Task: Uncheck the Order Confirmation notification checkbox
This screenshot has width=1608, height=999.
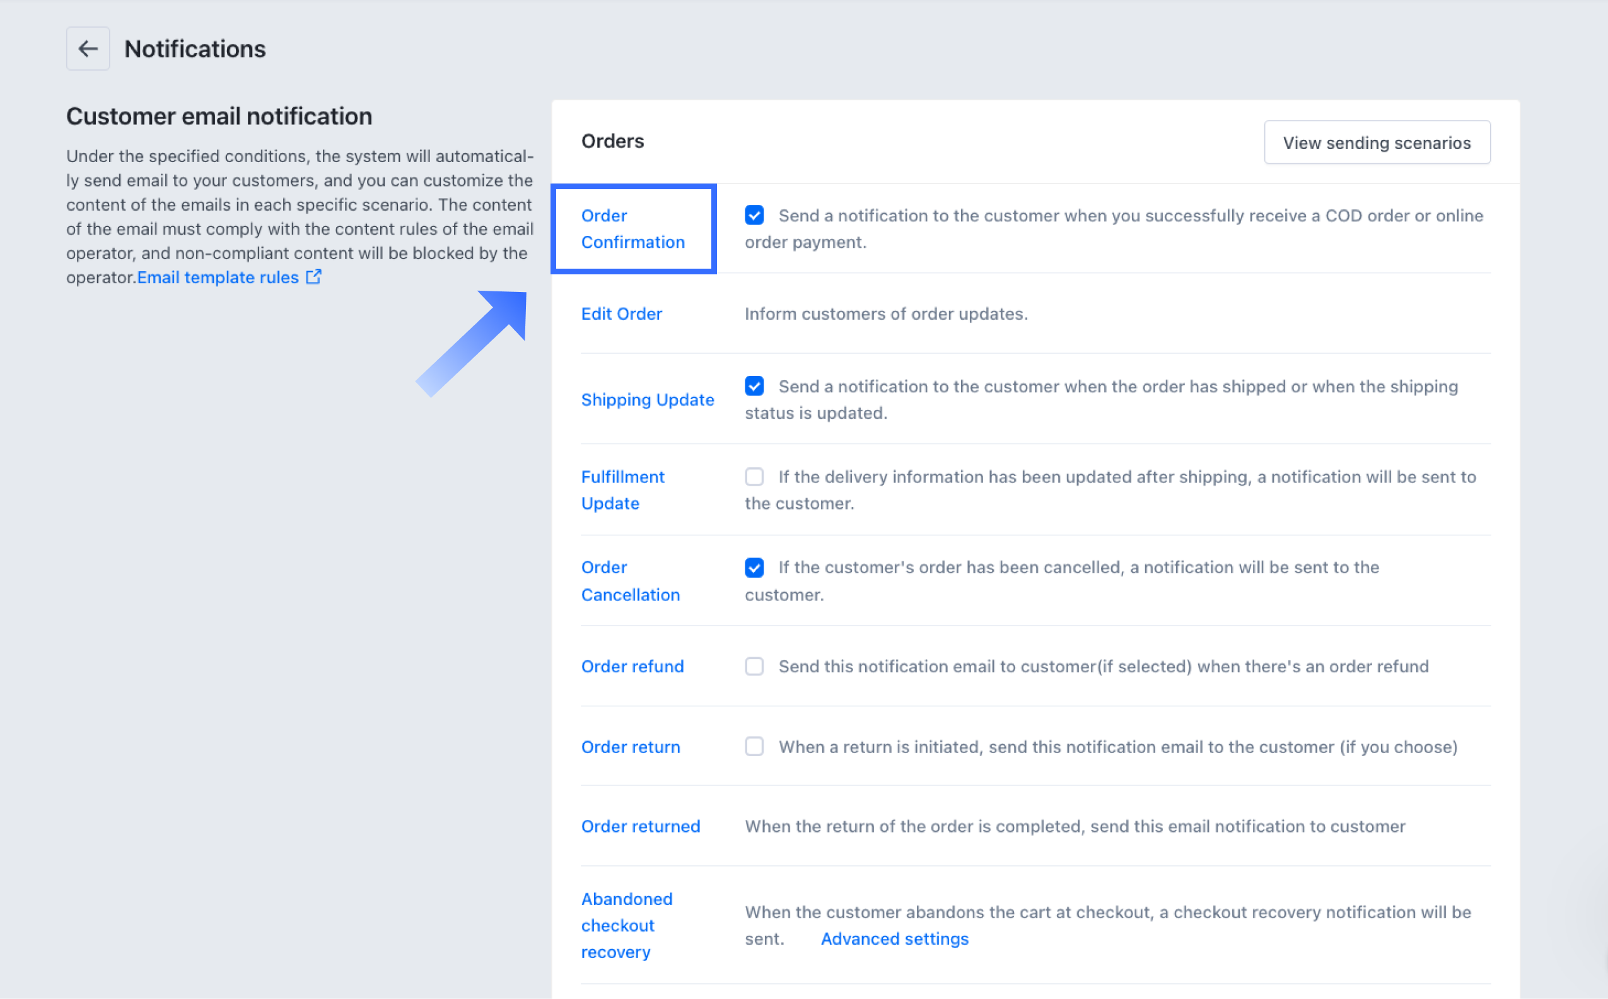Action: (x=754, y=214)
